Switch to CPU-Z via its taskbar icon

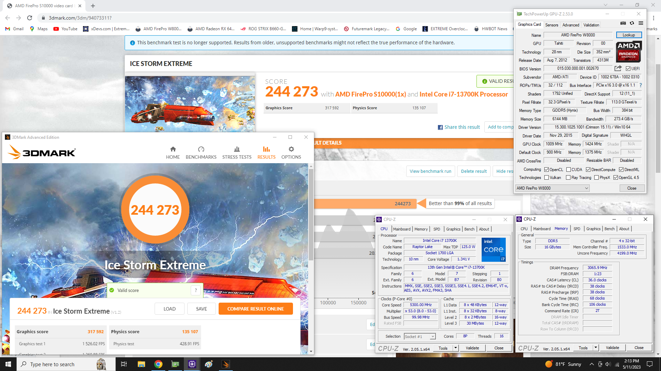pyautogui.click(x=192, y=364)
